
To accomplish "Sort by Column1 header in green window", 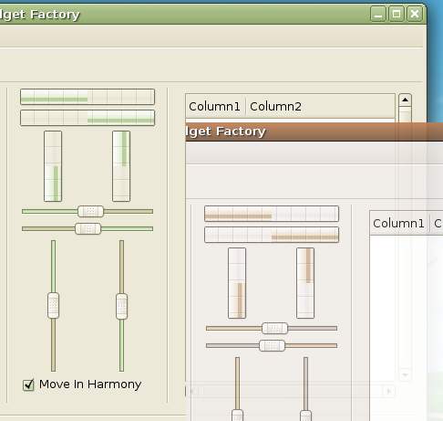I will click(x=215, y=106).
